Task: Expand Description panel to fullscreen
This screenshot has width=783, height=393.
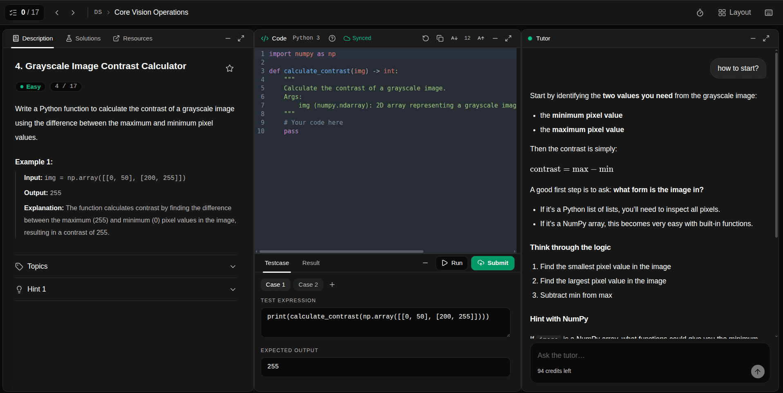Action: point(241,38)
